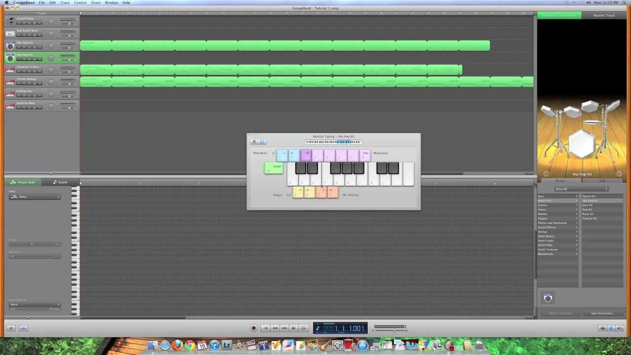The height and width of the screenshot is (355, 631).
Task: Open the Share menu
Action: [x=96, y=2]
